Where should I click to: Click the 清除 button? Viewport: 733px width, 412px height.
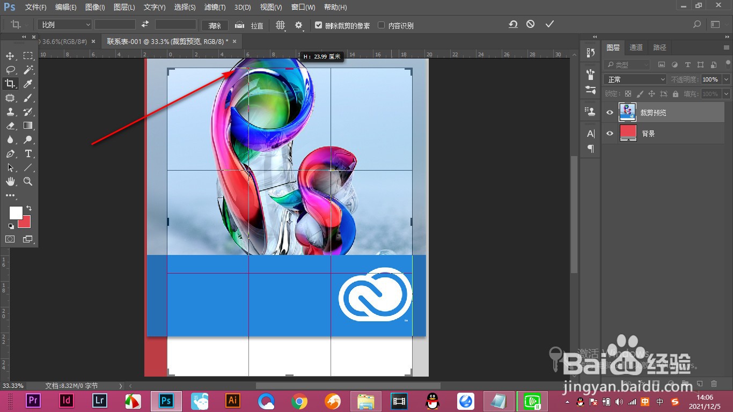coord(215,25)
